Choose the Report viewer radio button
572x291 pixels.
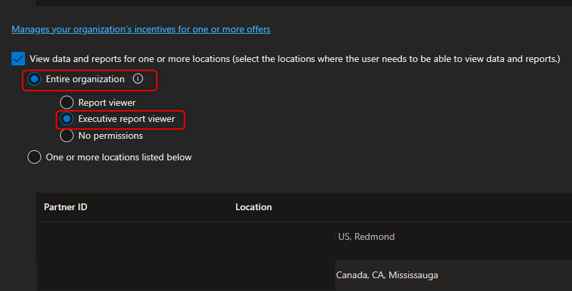[x=66, y=102]
